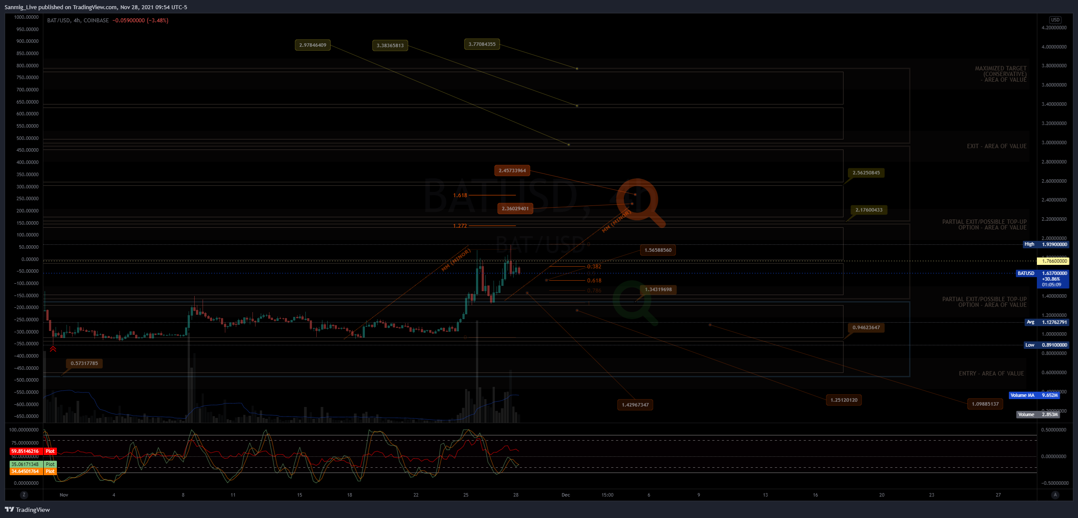Click the yellow 1.76600000 axis label

[1053, 261]
